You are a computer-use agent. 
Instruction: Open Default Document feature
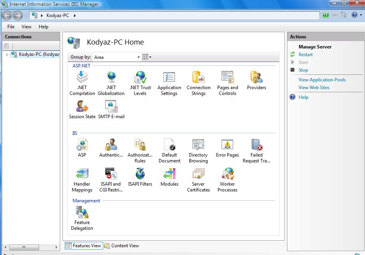[169, 151]
